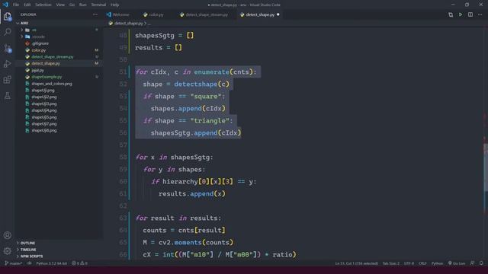Image resolution: width=488 pixels, height=274 pixels.
Task: Open the Go menu
Action: tap(72, 5)
